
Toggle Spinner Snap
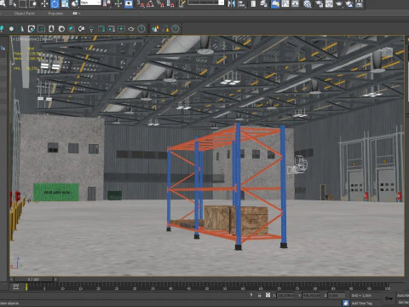170,3
